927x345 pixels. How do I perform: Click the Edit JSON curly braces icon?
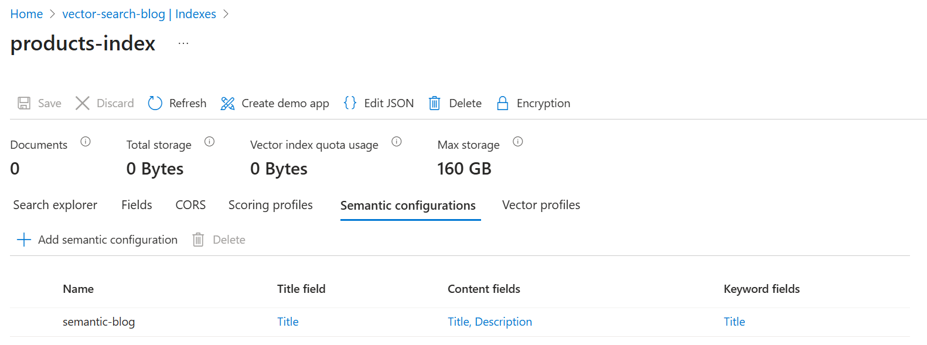350,103
